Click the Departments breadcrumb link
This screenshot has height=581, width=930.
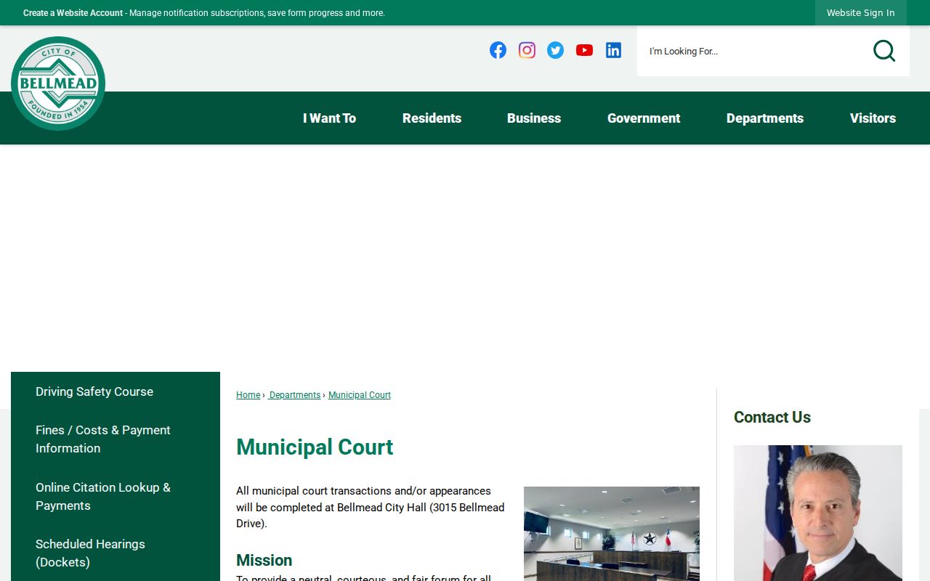294,395
